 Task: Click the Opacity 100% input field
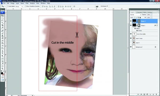click(149, 15)
